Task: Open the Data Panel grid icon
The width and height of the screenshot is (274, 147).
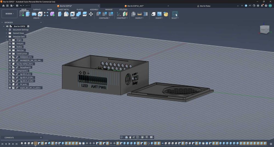Action: pos(7,5)
